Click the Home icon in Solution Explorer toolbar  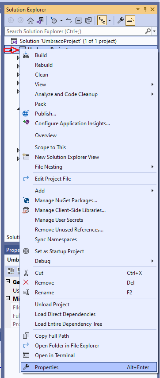pyautogui.click(x=30, y=21)
